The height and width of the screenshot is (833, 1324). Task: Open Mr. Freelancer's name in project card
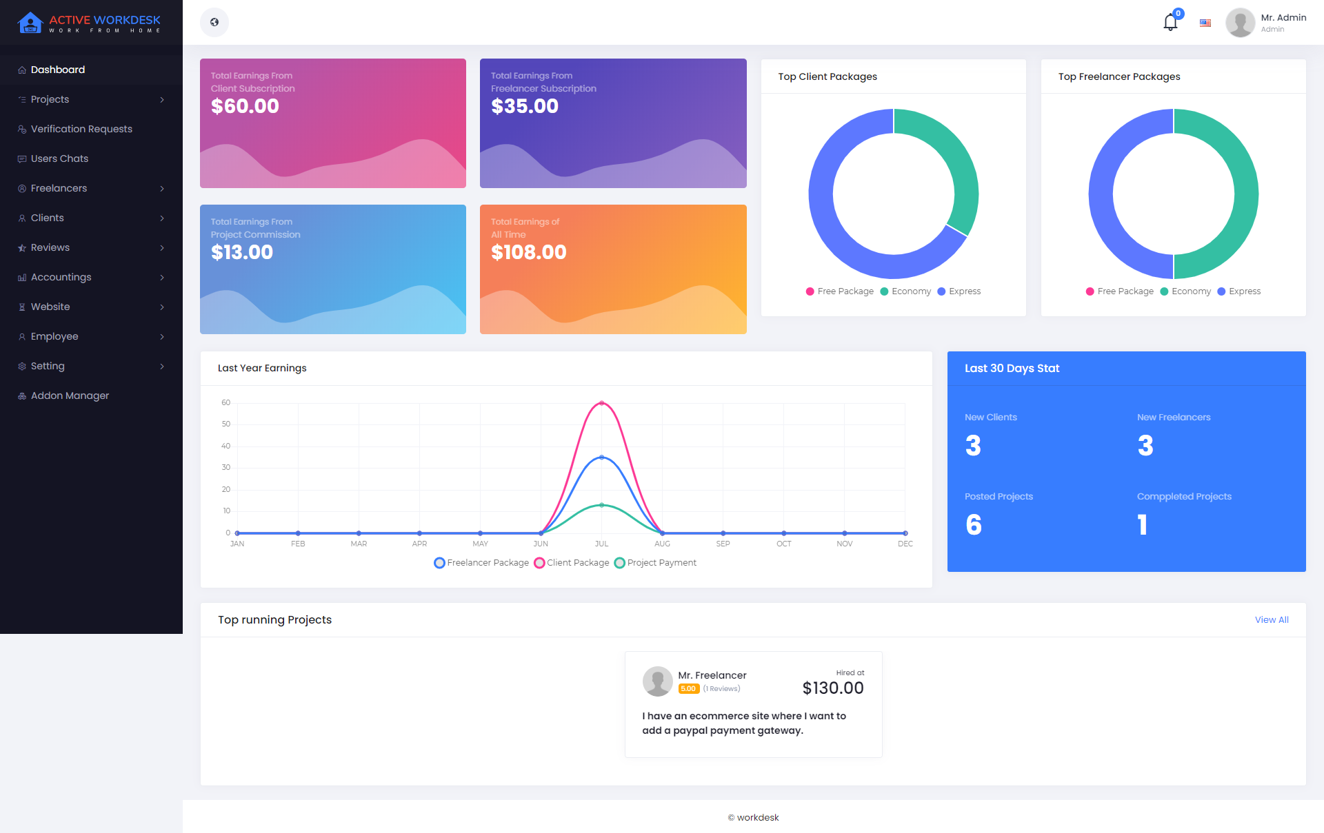(x=712, y=675)
